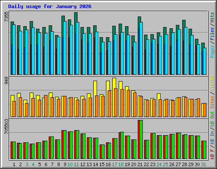Click day label 29 on the x-axis
Image resolution: width=217 pixels, height=169 pixels.
[x=191, y=164]
